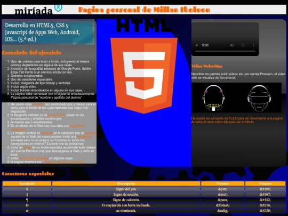Click the 'Número' table header
This screenshot has height=216, width=288.
click(x=265, y=183)
